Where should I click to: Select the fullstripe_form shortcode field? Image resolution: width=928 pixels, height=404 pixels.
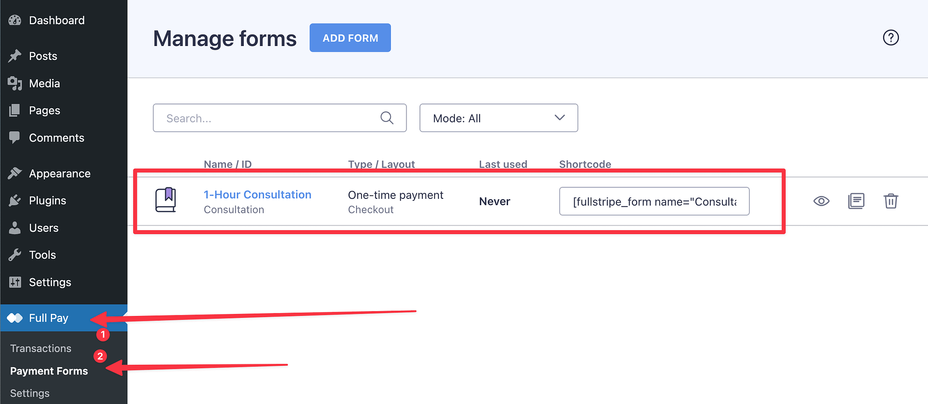(x=654, y=201)
